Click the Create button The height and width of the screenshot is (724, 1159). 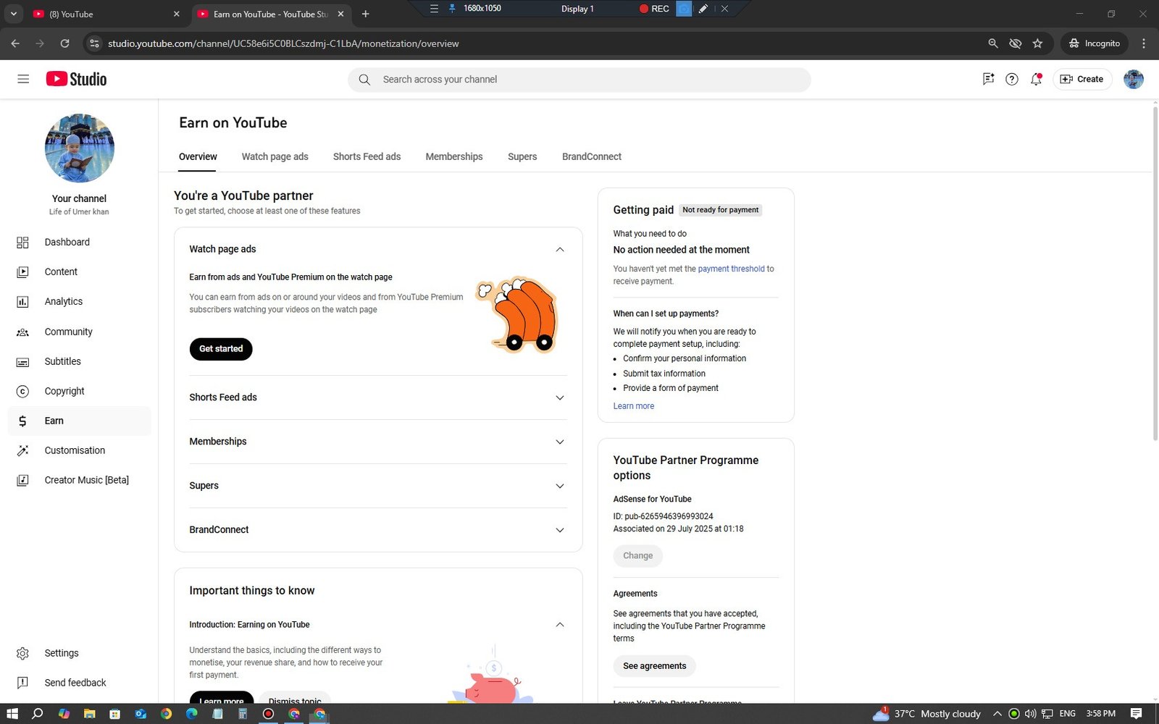tap(1082, 79)
